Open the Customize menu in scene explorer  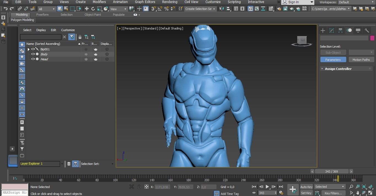coord(68,30)
